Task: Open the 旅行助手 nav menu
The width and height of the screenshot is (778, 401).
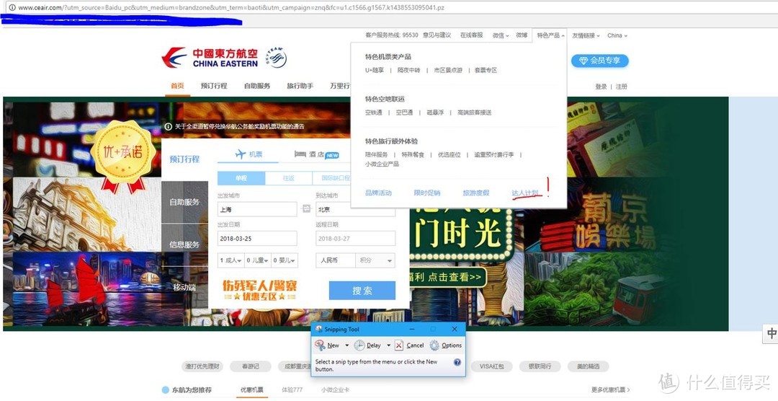Action: pyautogui.click(x=300, y=86)
